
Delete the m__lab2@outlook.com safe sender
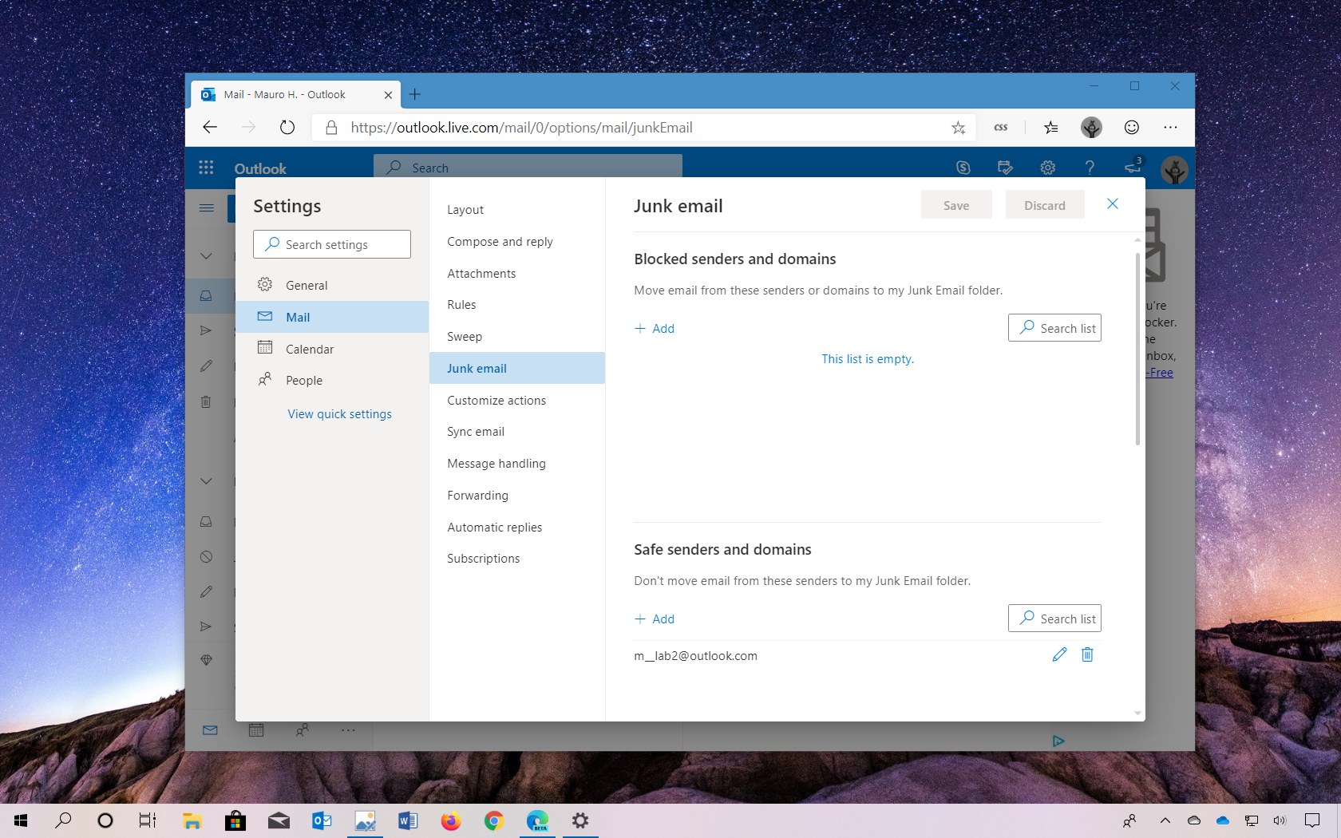[1086, 654]
